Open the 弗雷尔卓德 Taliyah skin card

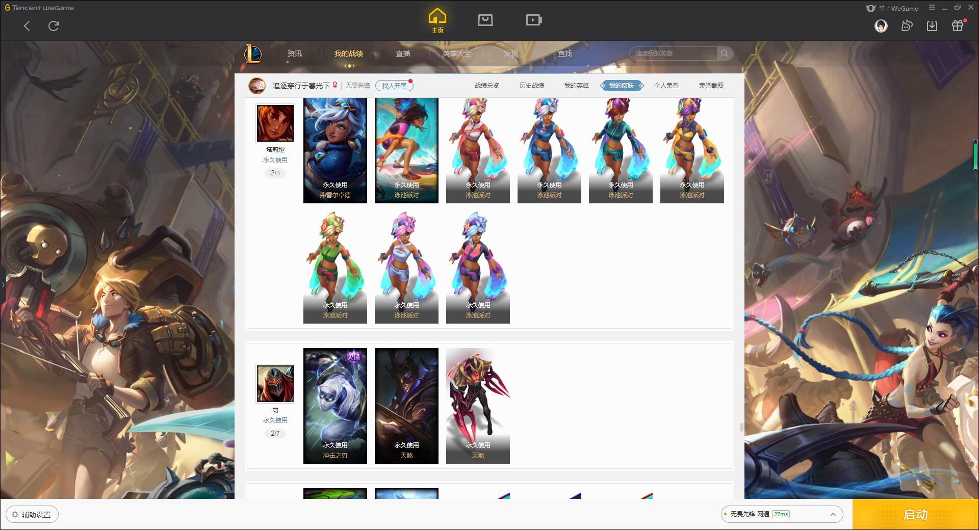(x=335, y=150)
